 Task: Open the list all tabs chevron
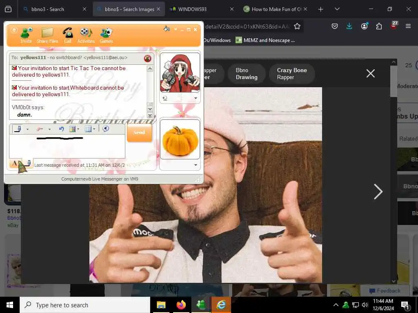click(x=337, y=9)
